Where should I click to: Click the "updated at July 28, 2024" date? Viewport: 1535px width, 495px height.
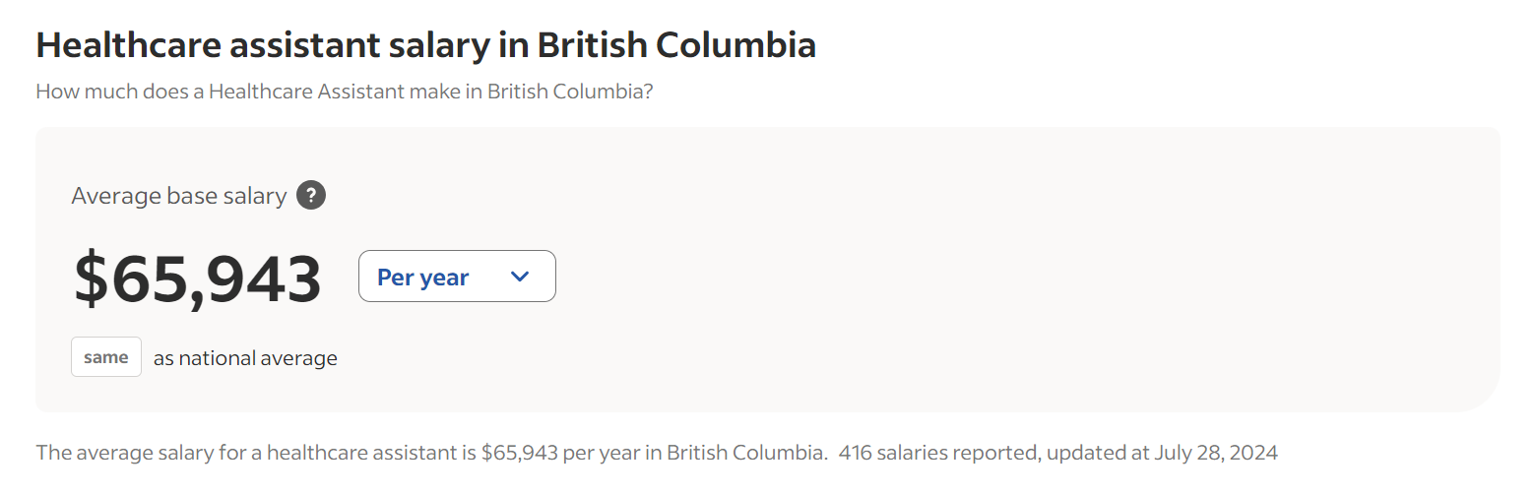(x=1162, y=454)
